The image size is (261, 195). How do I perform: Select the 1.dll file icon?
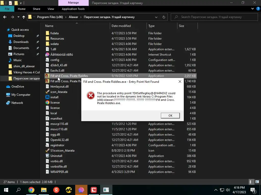pos(47,49)
